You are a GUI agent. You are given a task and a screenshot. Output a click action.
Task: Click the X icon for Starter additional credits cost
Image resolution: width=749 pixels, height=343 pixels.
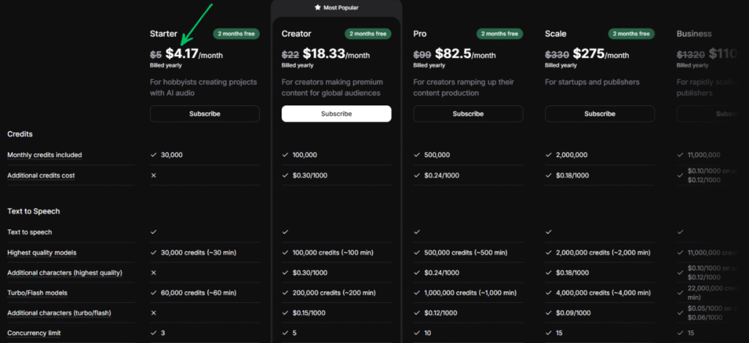pyautogui.click(x=154, y=176)
